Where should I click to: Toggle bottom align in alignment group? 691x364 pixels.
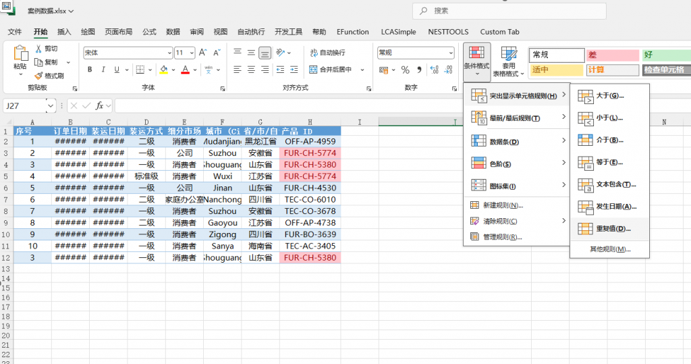(265, 53)
